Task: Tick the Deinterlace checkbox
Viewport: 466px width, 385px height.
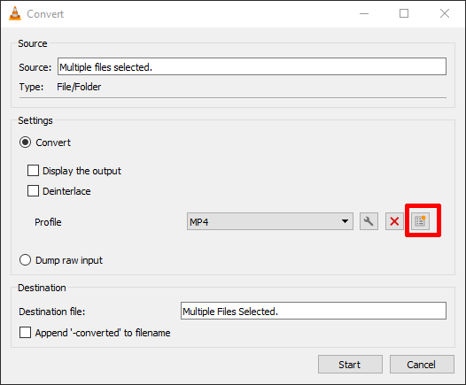Action: [x=33, y=191]
